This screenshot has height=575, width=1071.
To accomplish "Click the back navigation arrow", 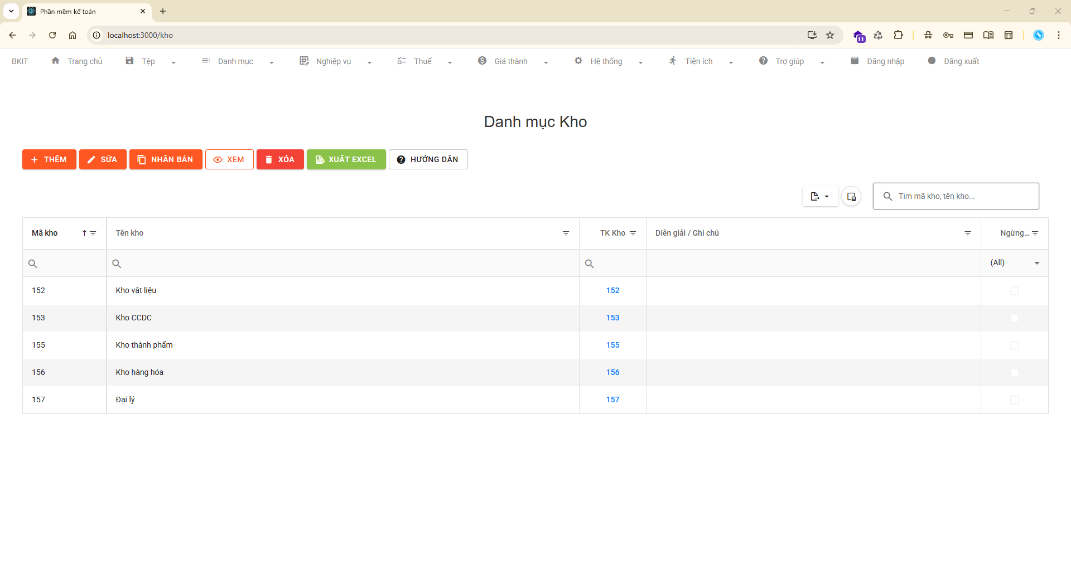I will 12,35.
